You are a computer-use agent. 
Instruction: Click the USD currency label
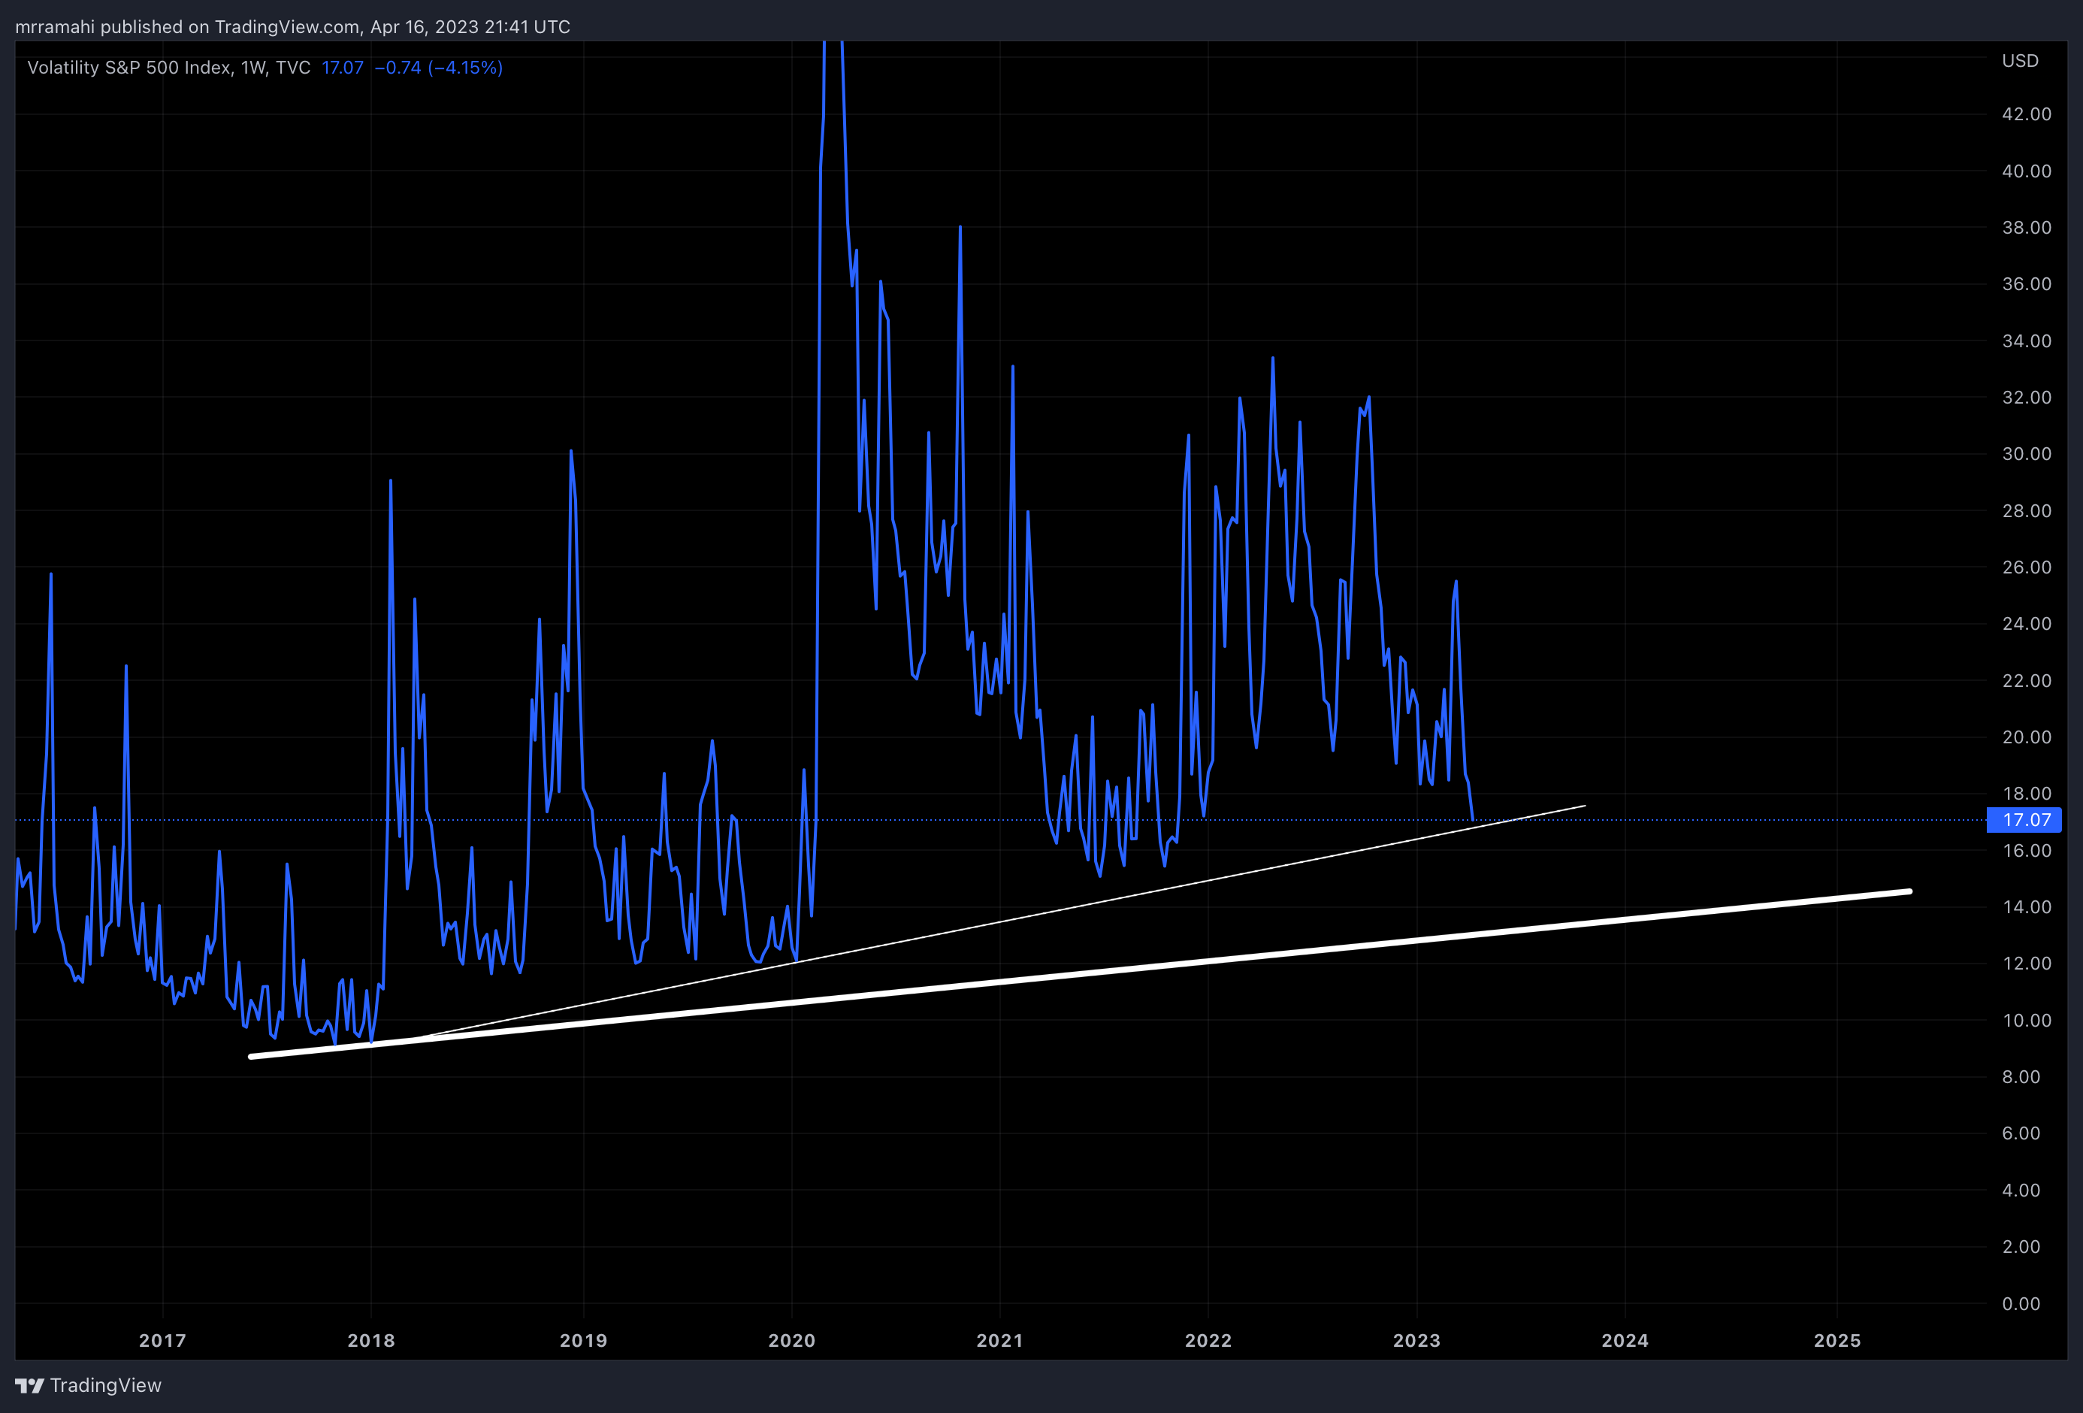point(2019,61)
